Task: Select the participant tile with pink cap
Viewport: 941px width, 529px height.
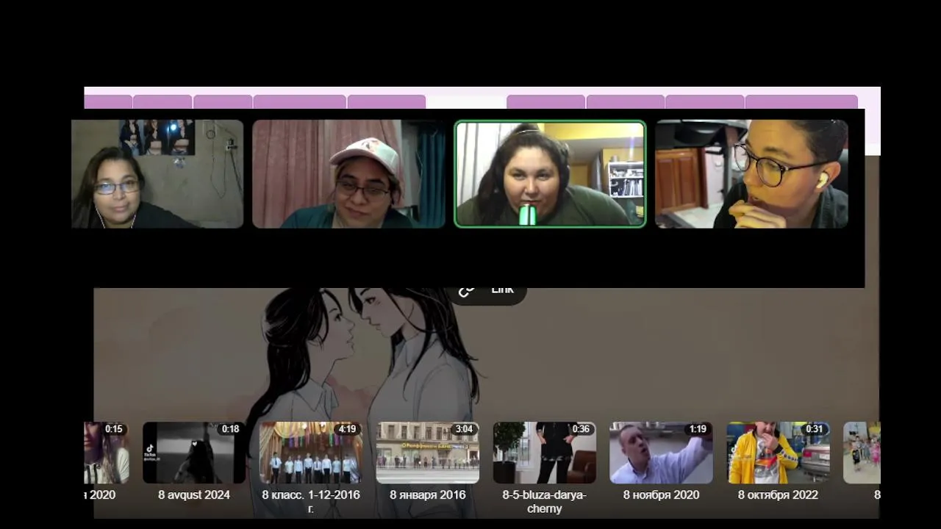Action: pyautogui.click(x=348, y=174)
